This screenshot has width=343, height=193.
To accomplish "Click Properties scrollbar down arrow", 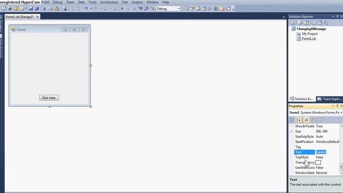I will click(341, 173).
